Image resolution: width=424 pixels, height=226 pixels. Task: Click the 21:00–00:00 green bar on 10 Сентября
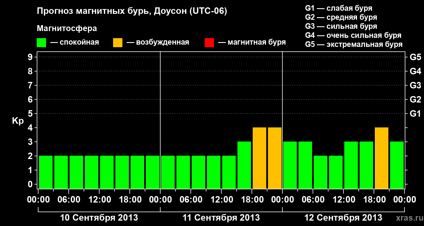point(153,172)
